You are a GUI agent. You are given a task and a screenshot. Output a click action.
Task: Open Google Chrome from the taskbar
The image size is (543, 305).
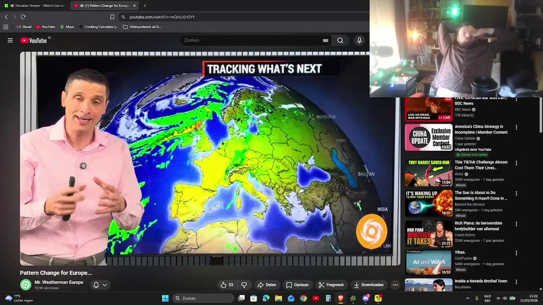pos(303,298)
